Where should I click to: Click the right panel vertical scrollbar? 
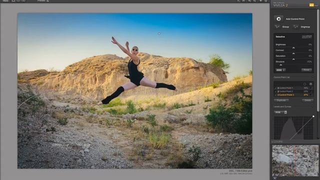pos(318,60)
